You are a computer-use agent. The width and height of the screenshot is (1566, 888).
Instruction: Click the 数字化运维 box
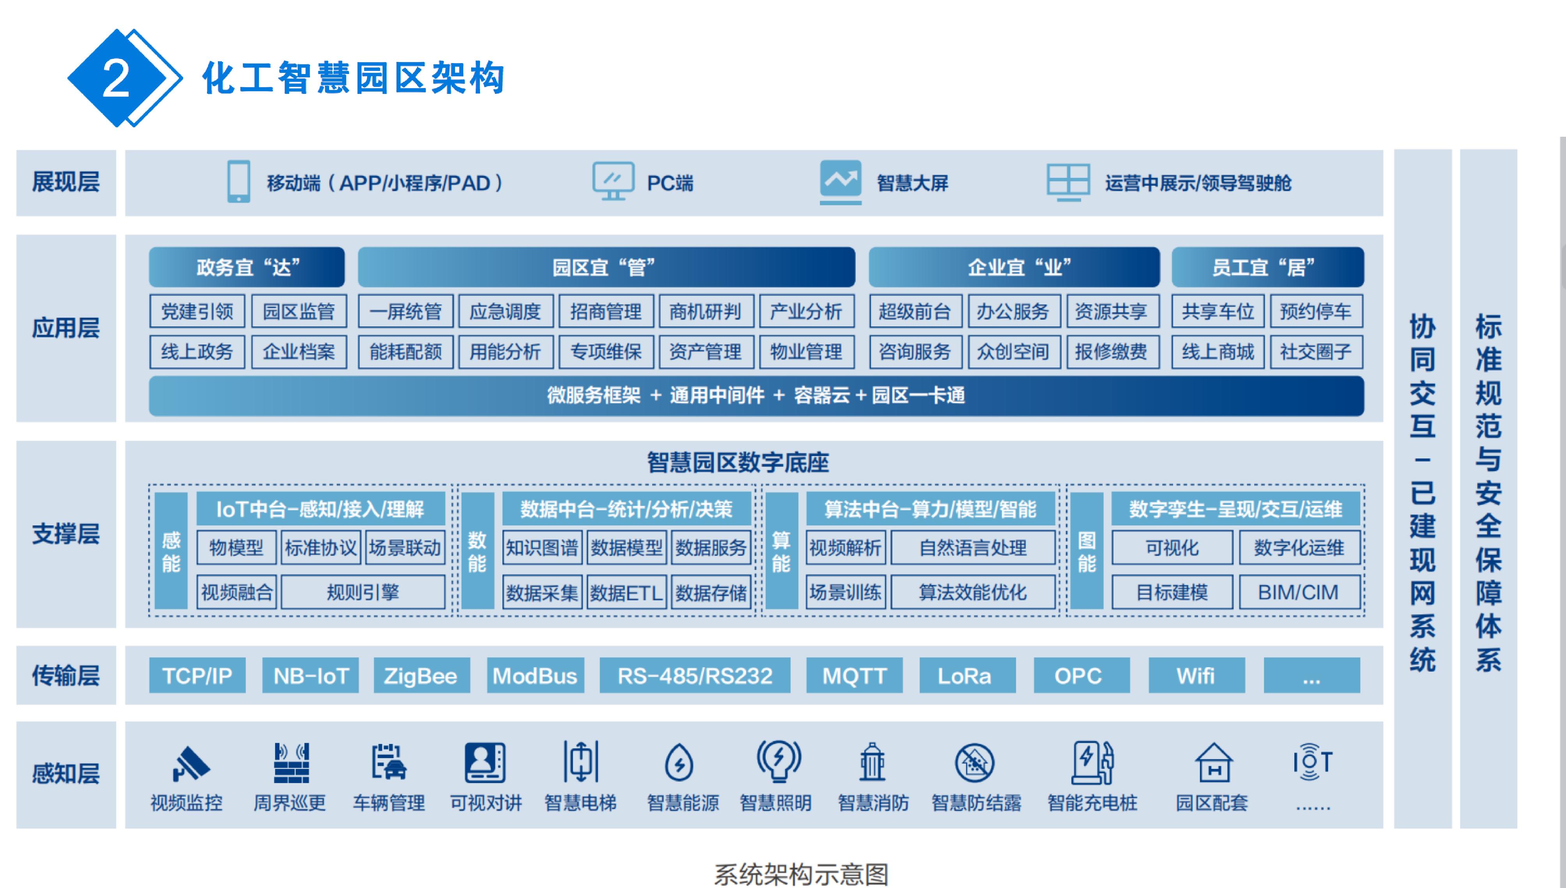[1299, 547]
